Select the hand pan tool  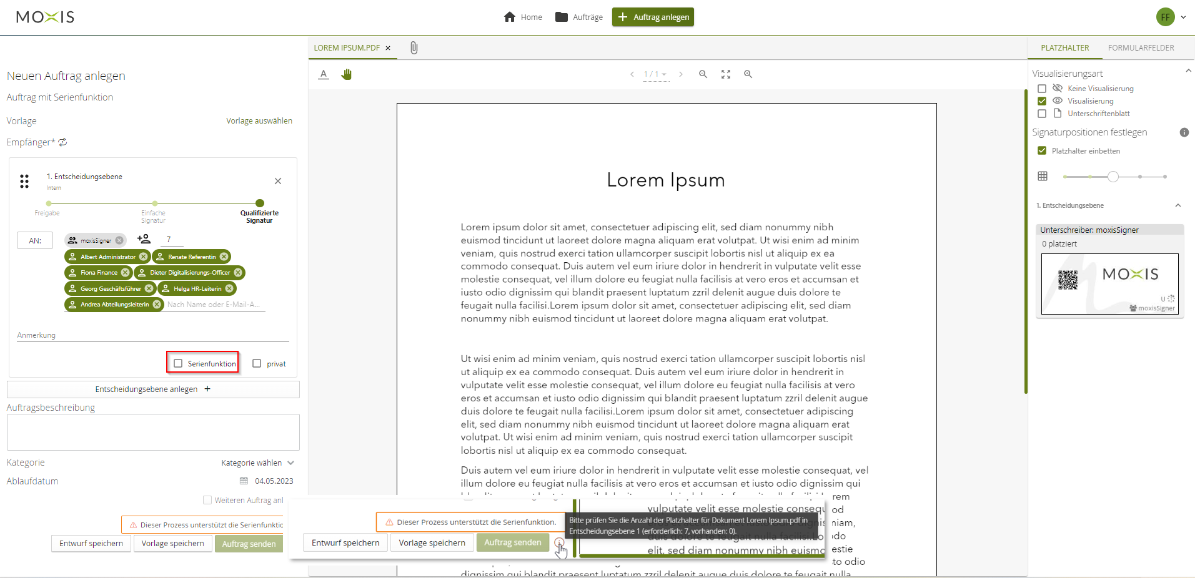(347, 74)
